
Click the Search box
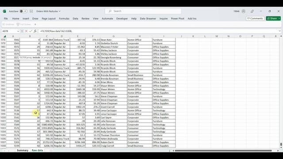point(143,11)
